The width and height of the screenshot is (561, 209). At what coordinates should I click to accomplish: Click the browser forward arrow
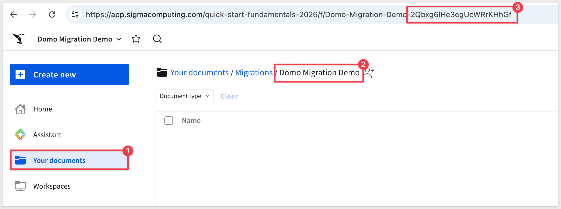[32, 14]
